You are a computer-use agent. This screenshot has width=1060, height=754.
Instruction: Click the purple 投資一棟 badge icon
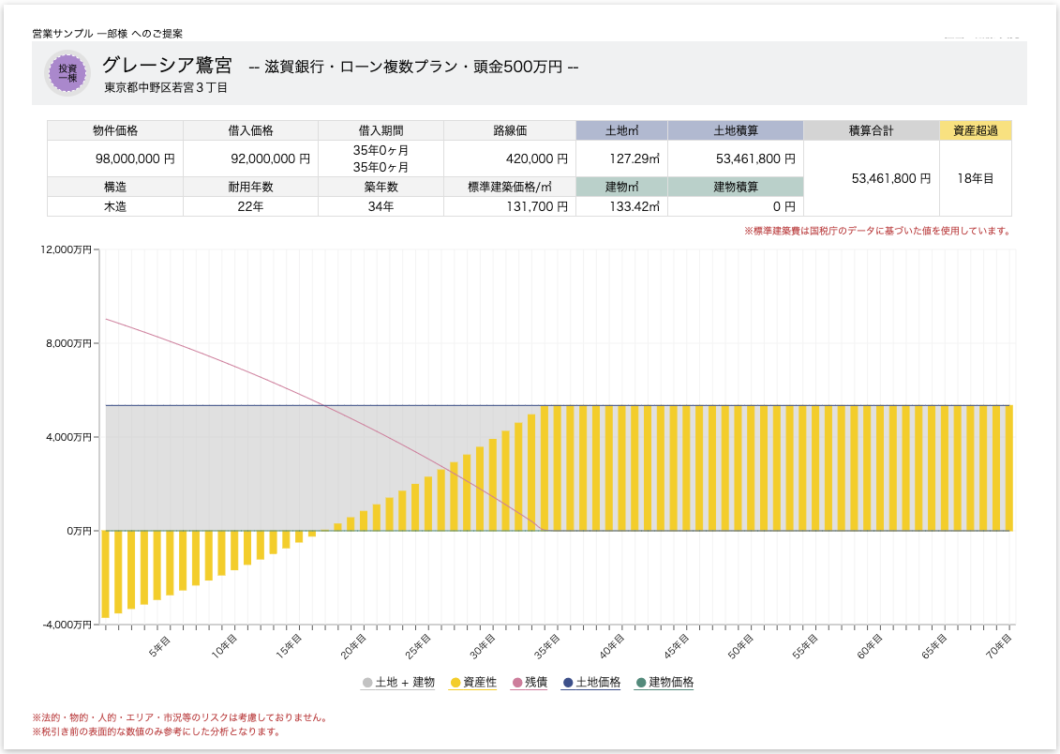click(67, 73)
